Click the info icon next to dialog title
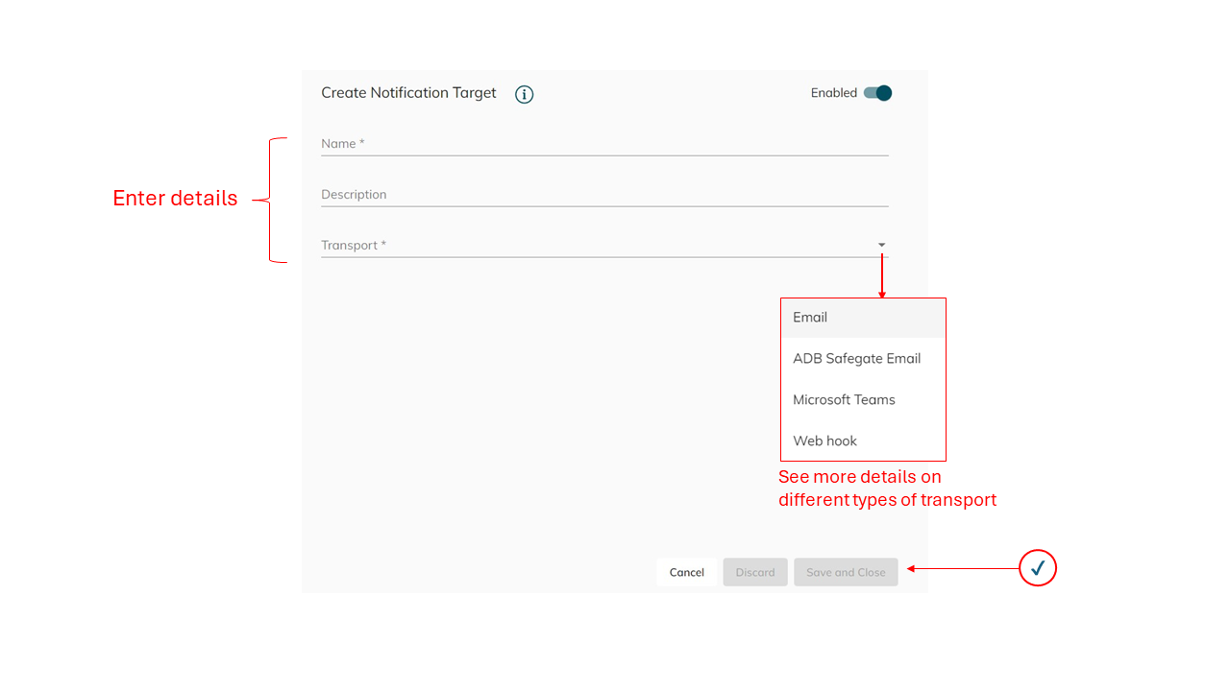This screenshot has height=691, width=1230. point(524,93)
